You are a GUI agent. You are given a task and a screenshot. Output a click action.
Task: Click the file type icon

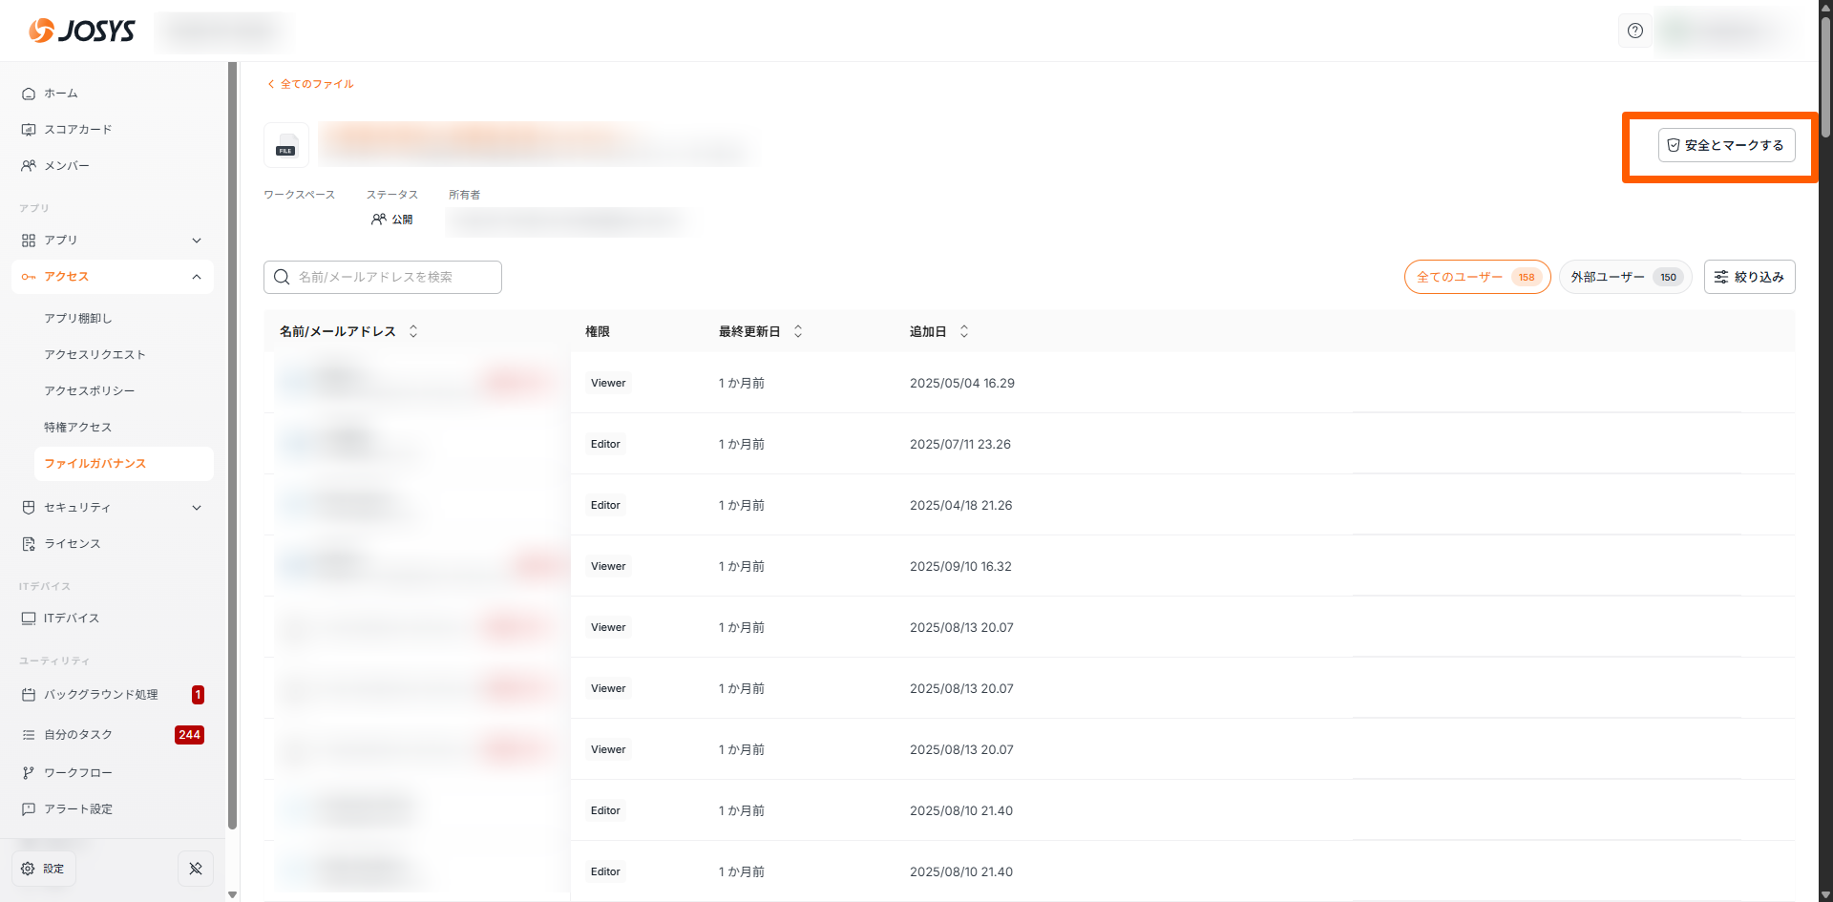285,145
